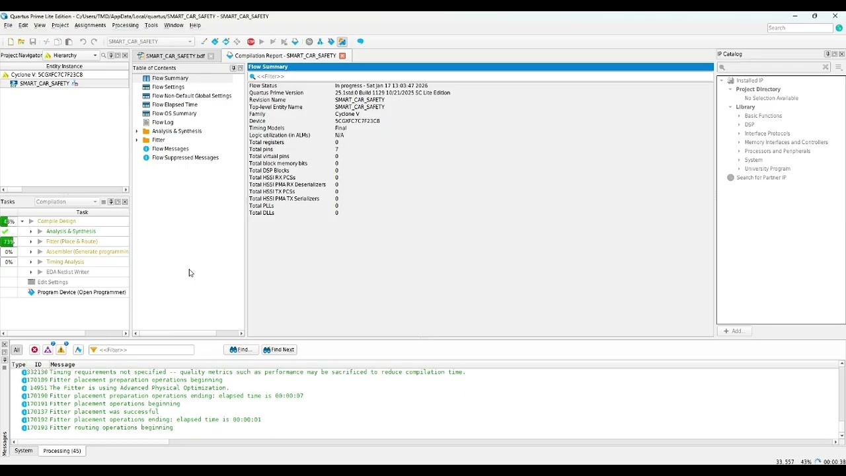The height and width of the screenshot is (476, 846).
Task: Toggle error messages filter in Messages
Action: point(34,350)
